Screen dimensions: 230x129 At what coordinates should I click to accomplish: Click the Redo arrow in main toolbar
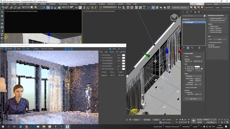coord(7,8)
